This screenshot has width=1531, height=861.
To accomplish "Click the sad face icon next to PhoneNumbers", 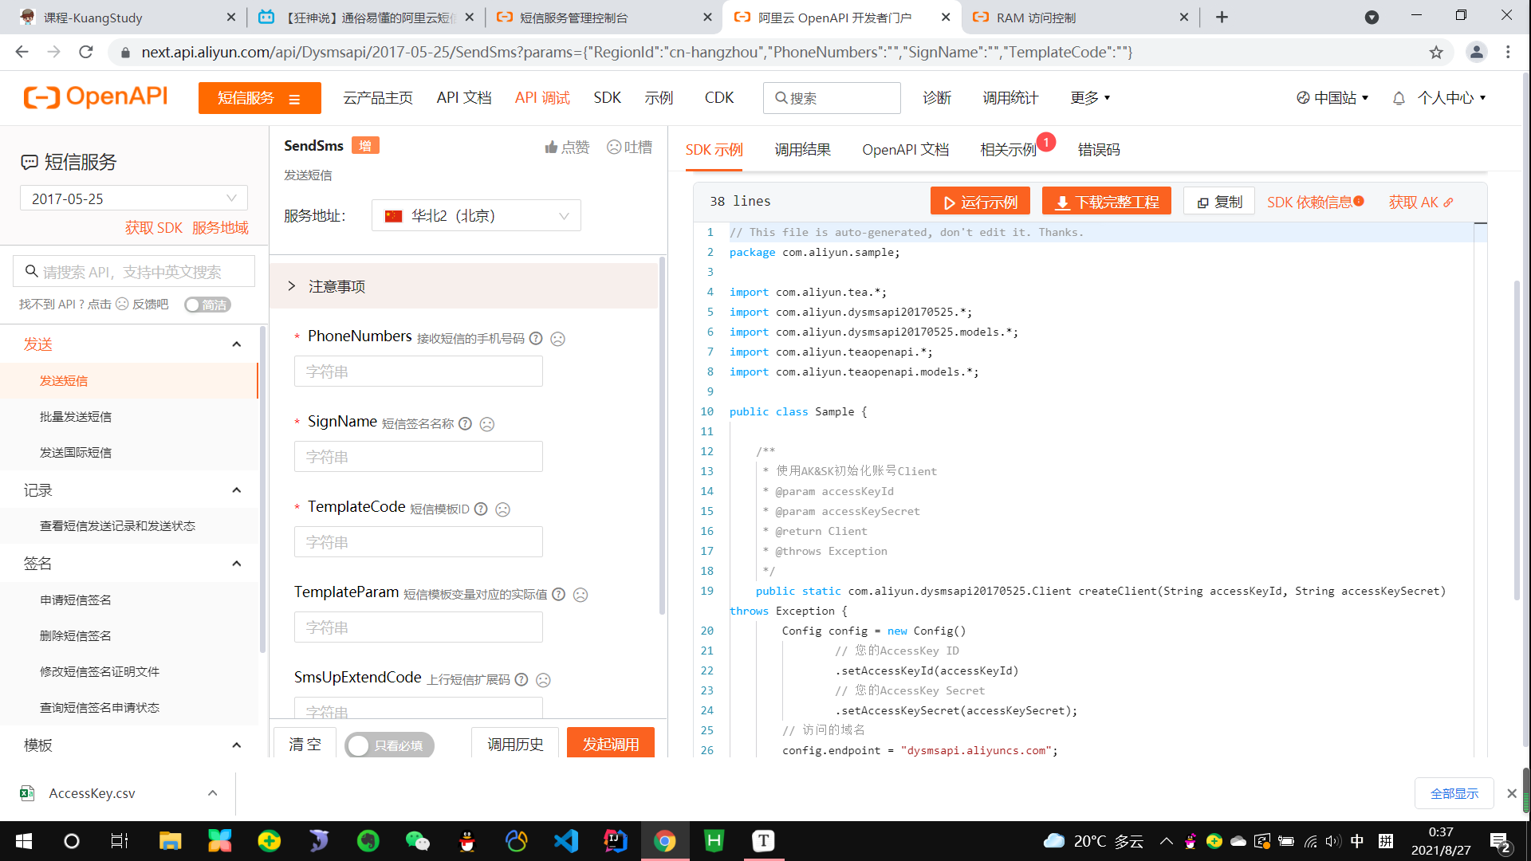I will tap(558, 339).
